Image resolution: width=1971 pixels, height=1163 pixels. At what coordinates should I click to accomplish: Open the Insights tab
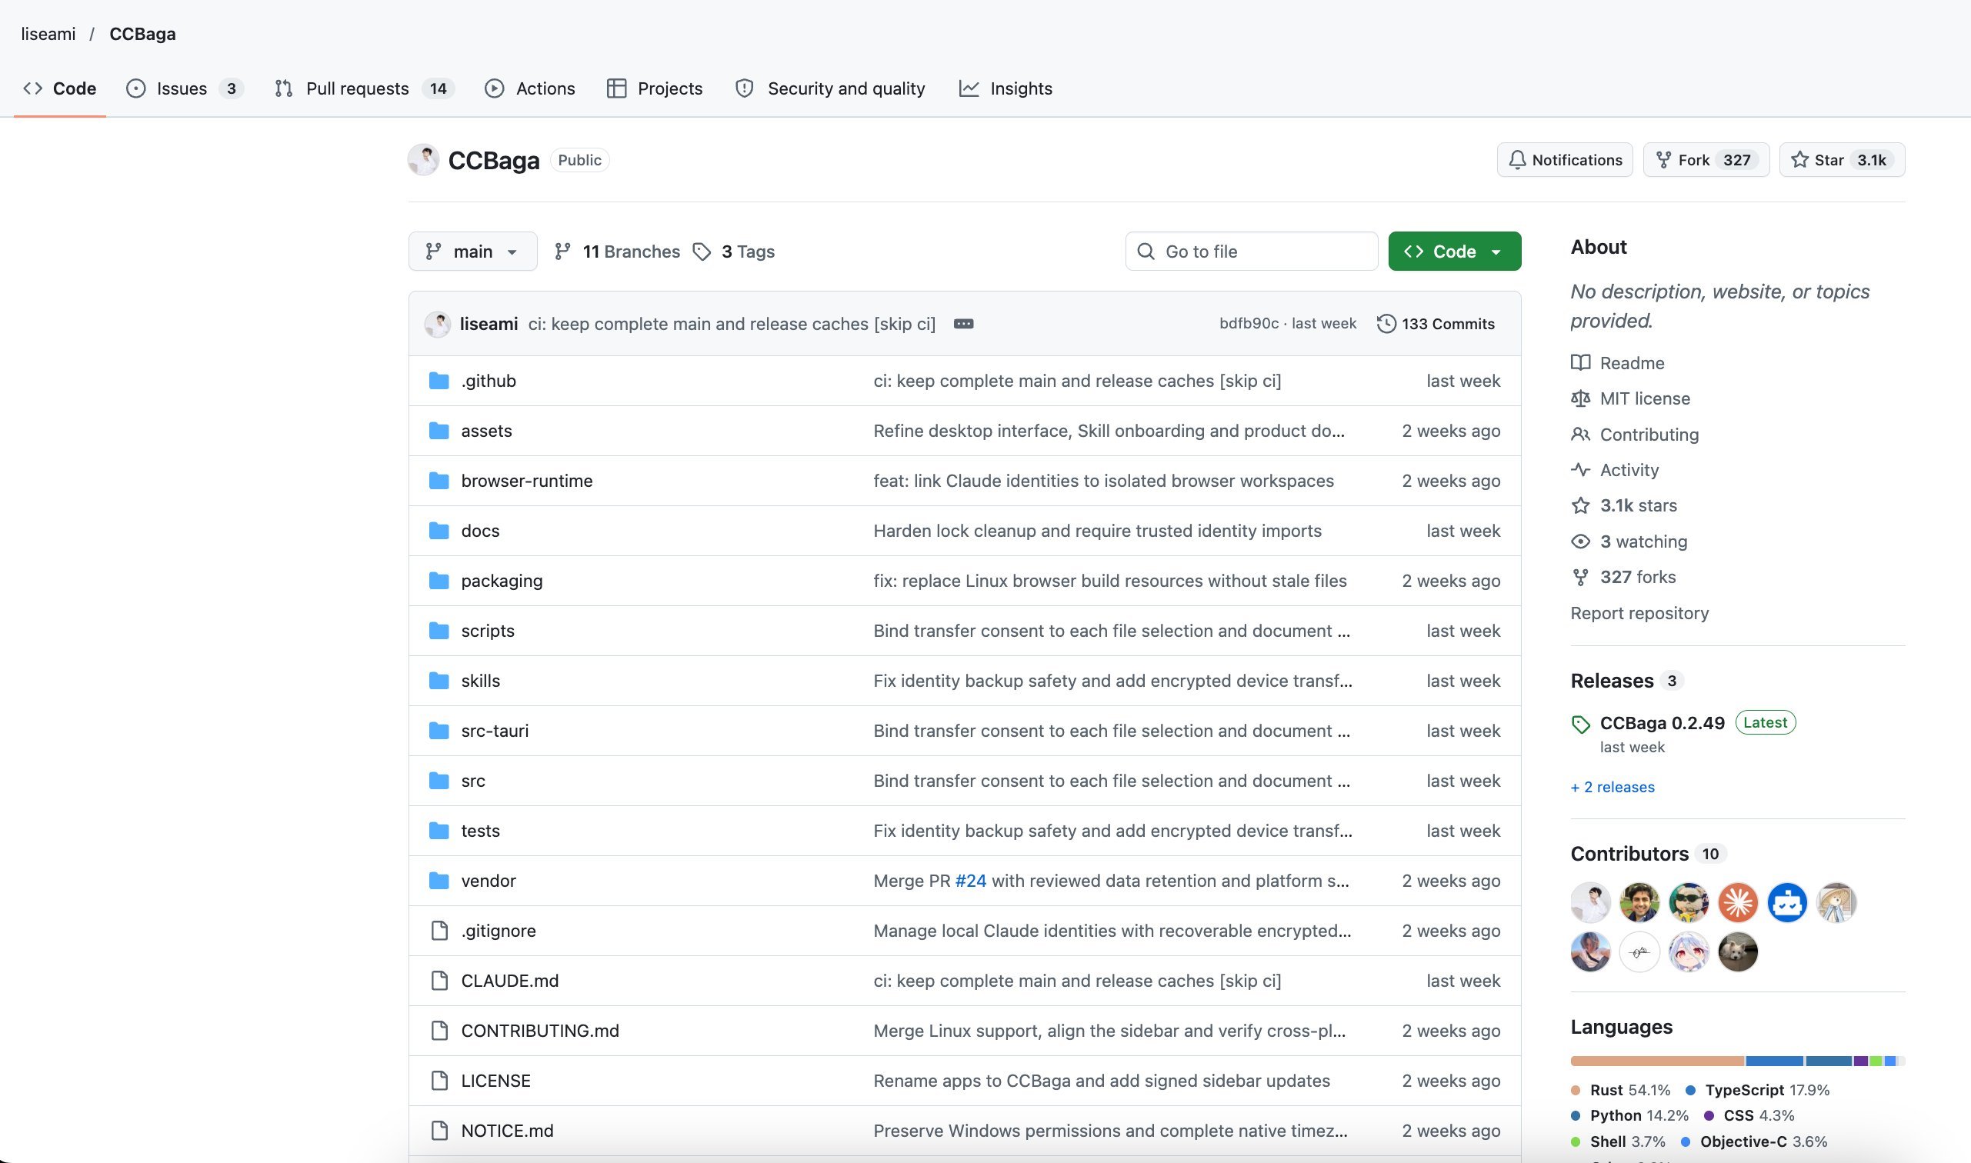[x=1006, y=88]
